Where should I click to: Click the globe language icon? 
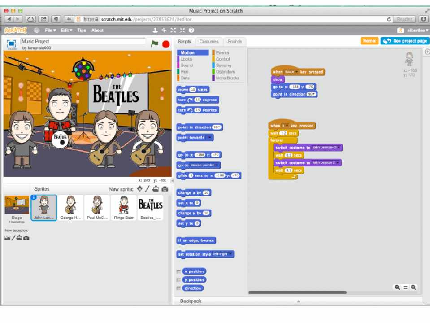pyautogui.click(x=36, y=31)
